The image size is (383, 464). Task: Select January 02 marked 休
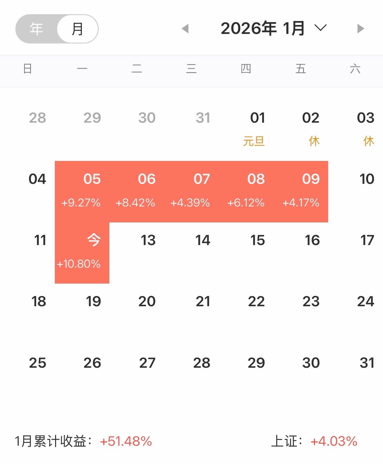tap(311, 129)
